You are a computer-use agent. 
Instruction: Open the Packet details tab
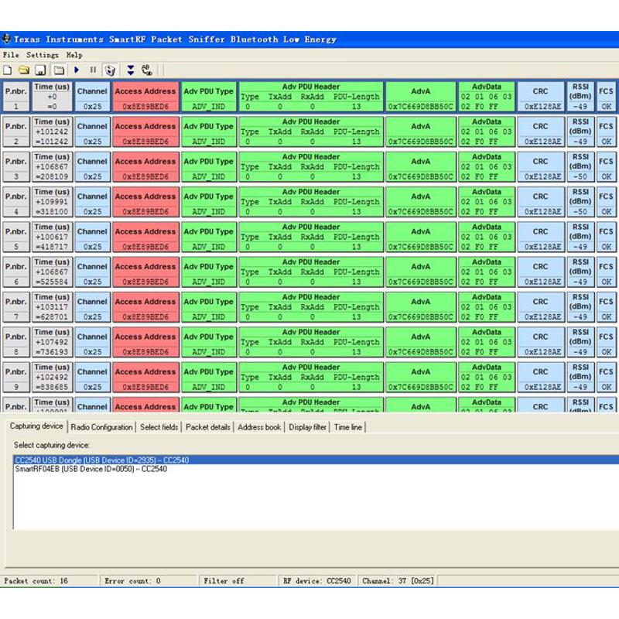(x=207, y=427)
